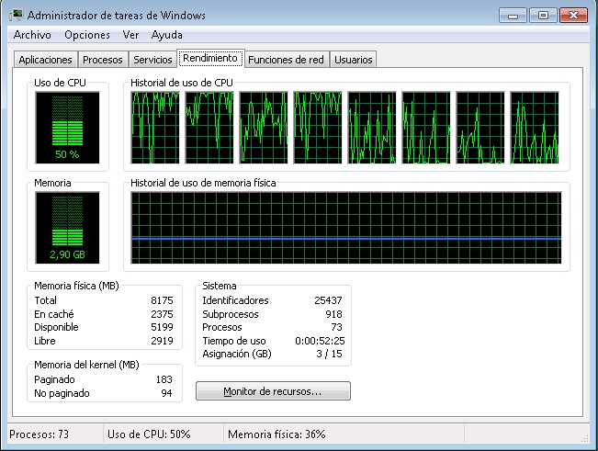Minimize the Administrador de tareas window
The height and width of the screenshot is (451, 598).
(513, 16)
